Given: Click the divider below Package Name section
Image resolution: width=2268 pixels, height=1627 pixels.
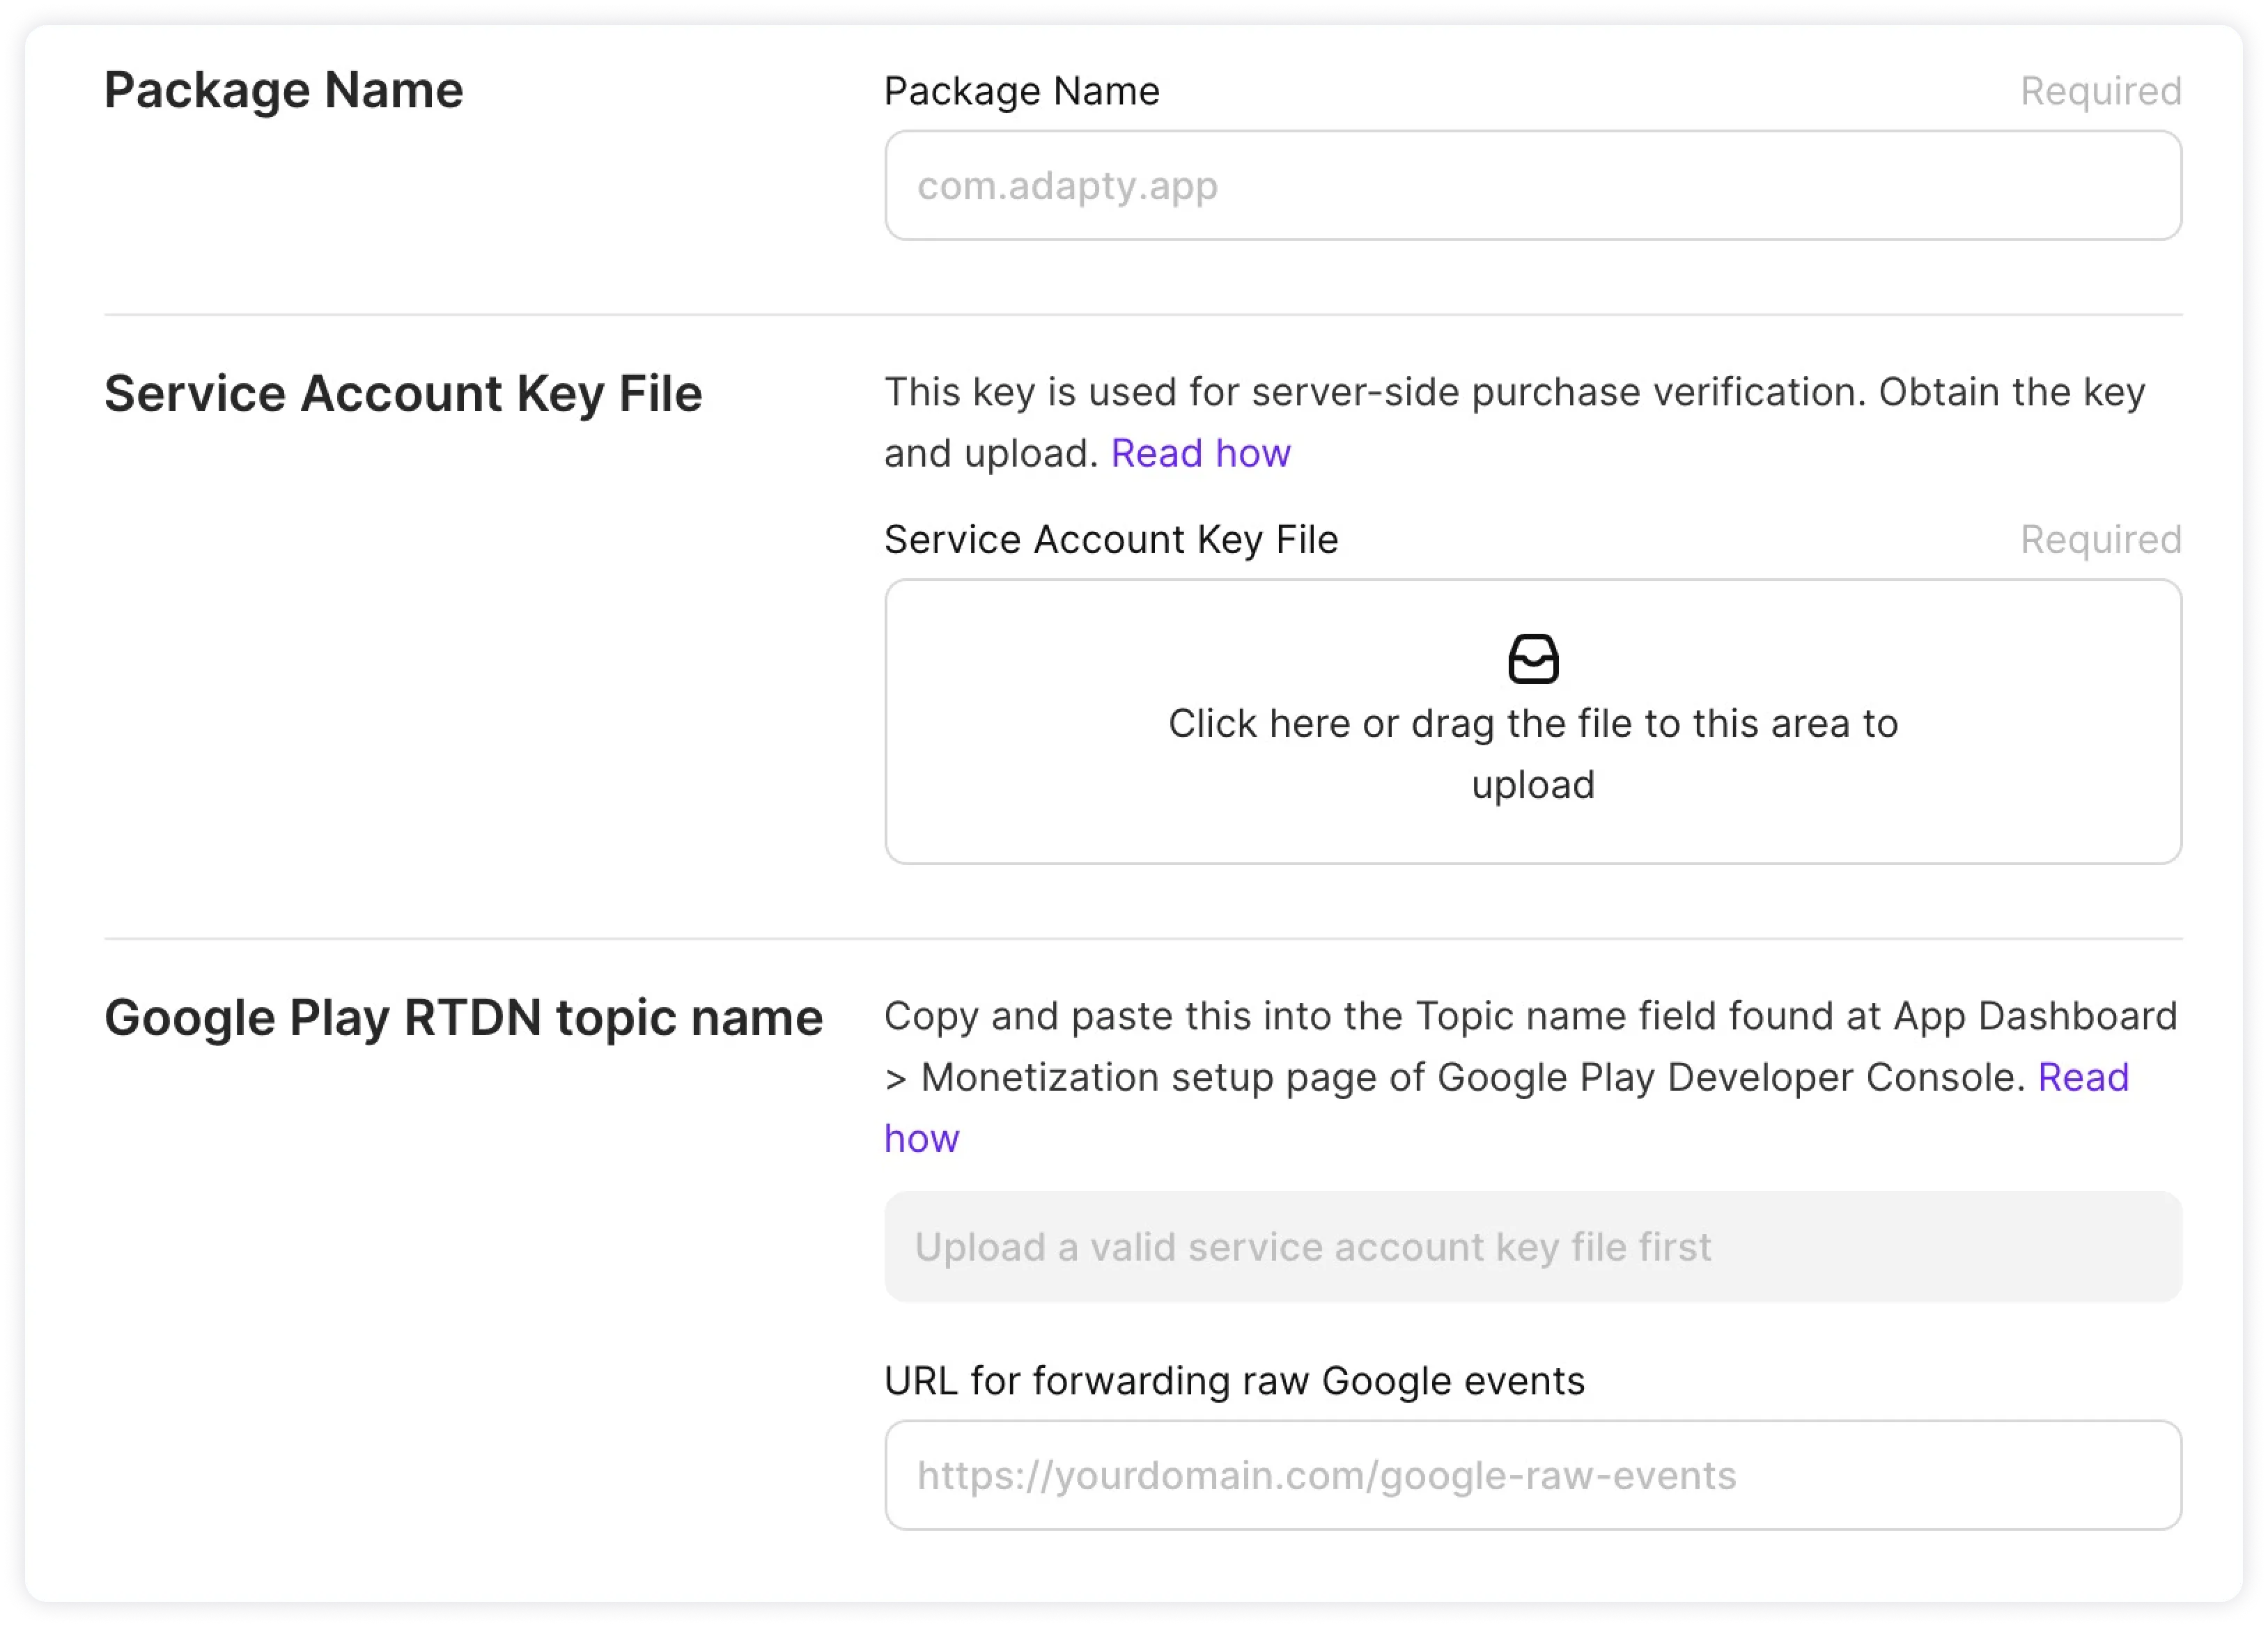Looking at the screenshot, I should coord(1142,315).
